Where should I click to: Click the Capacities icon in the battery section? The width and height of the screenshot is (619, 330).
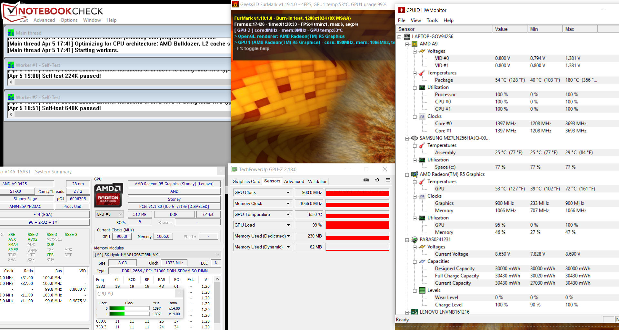pyautogui.click(x=422, y=261)
